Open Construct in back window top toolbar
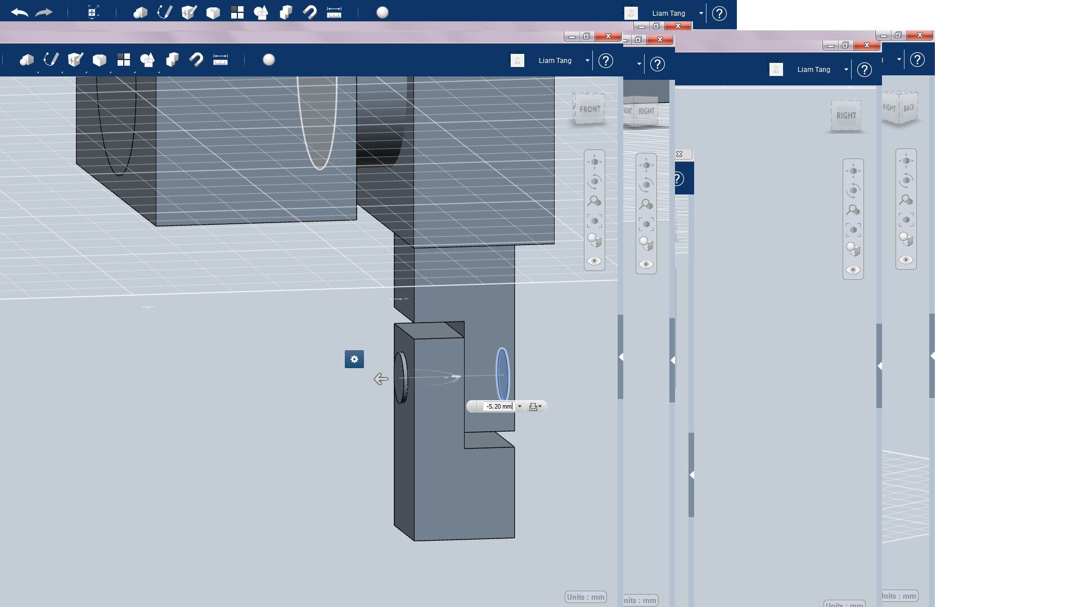Image resolution: width=1080 pixels, height=607 pixels. pyautogui.click(x=189, y=12)
